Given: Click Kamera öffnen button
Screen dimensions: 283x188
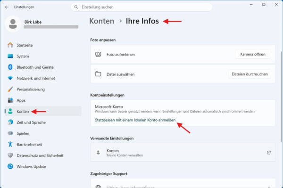Looking at the screenshot, I should click(253, 54).
